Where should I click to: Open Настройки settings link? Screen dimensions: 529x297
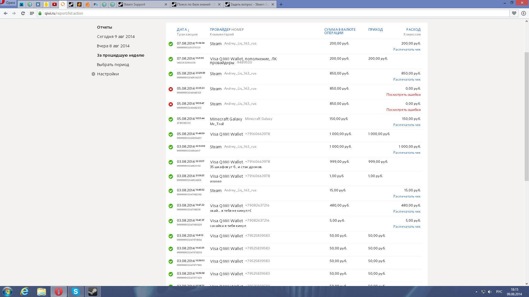pos(108,74)
